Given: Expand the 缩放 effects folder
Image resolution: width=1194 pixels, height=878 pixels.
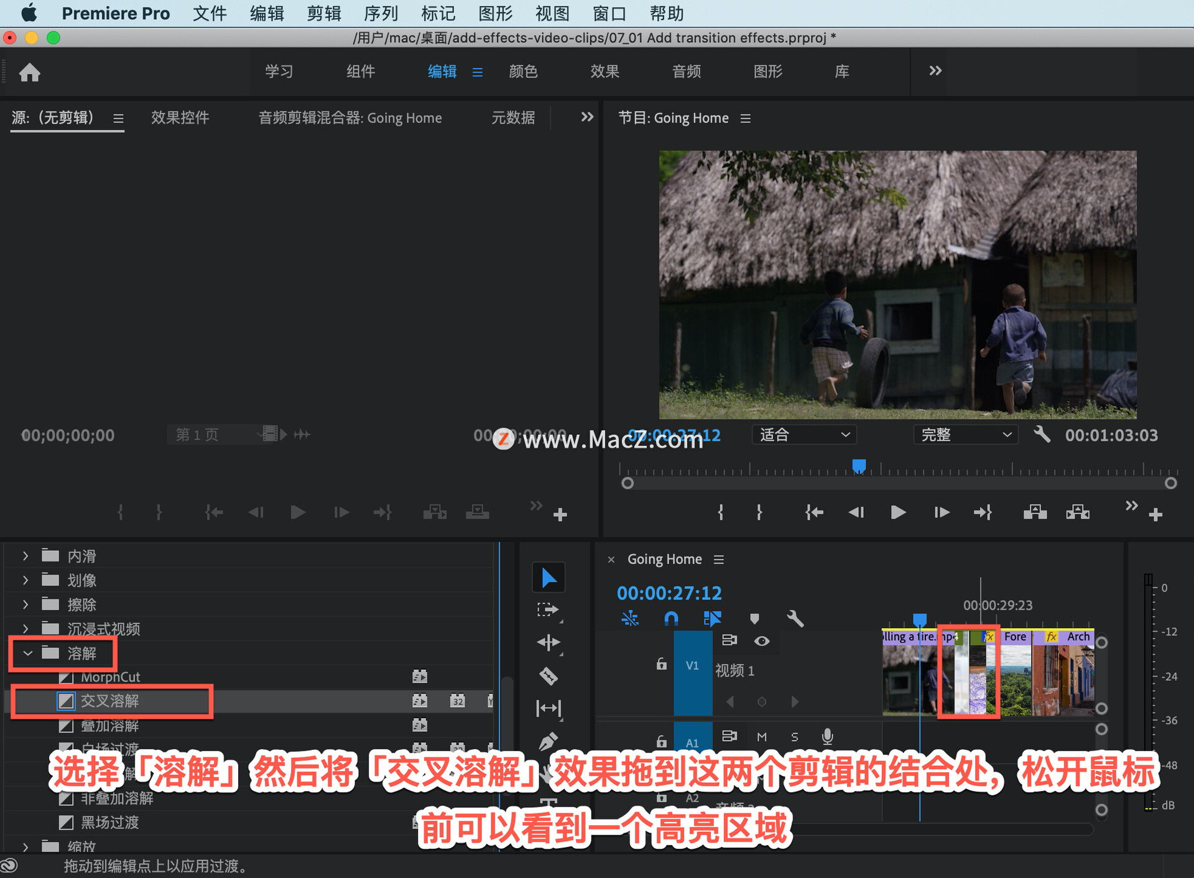Looking at the screenshot, I should [25, 846].
